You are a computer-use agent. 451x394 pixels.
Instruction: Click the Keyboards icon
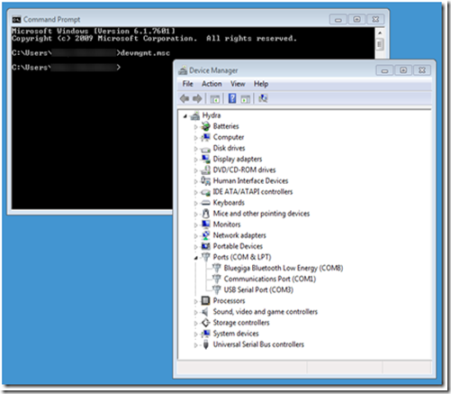pyautogui.click(x=205, y=203)
